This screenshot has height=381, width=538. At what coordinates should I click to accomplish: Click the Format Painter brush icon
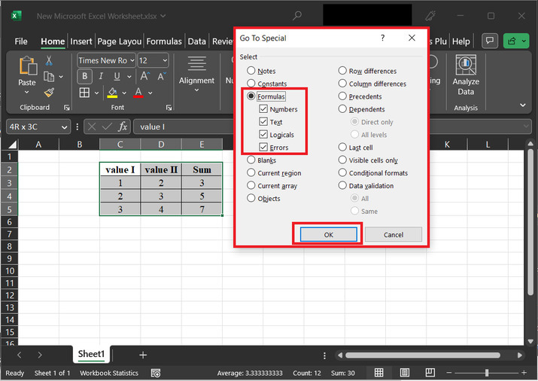(49, 92)
